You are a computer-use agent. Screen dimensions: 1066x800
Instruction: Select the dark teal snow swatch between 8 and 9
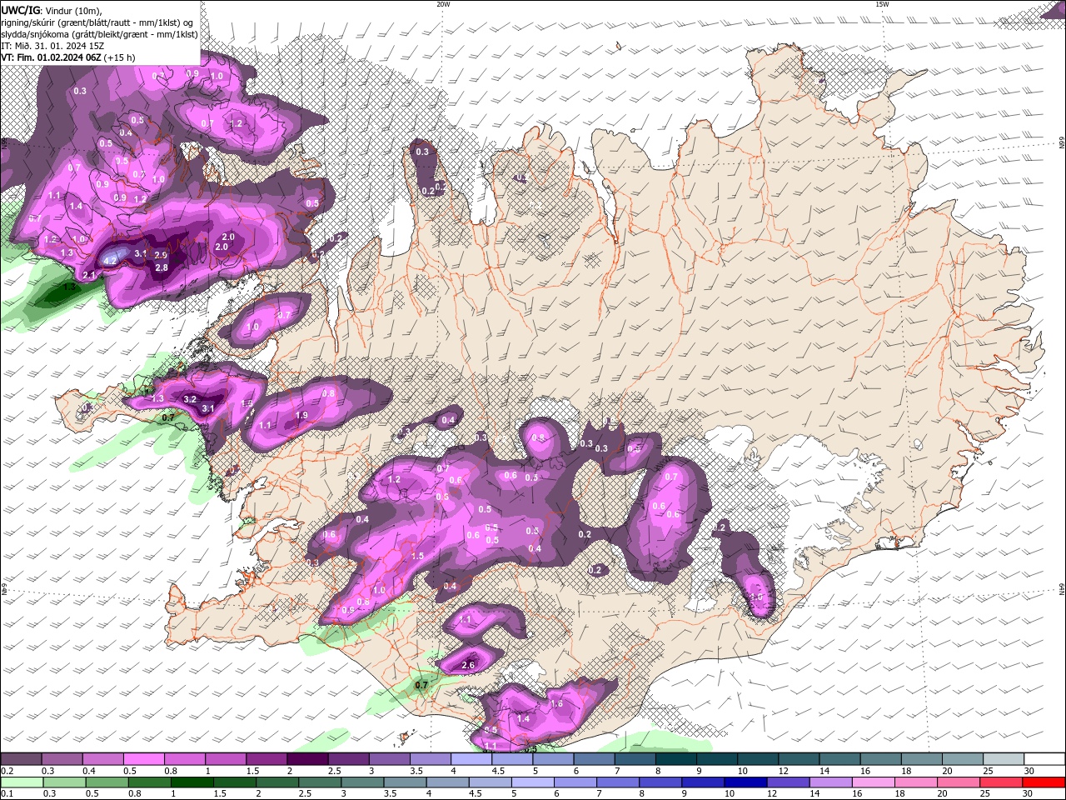click(x=675, y=759)
